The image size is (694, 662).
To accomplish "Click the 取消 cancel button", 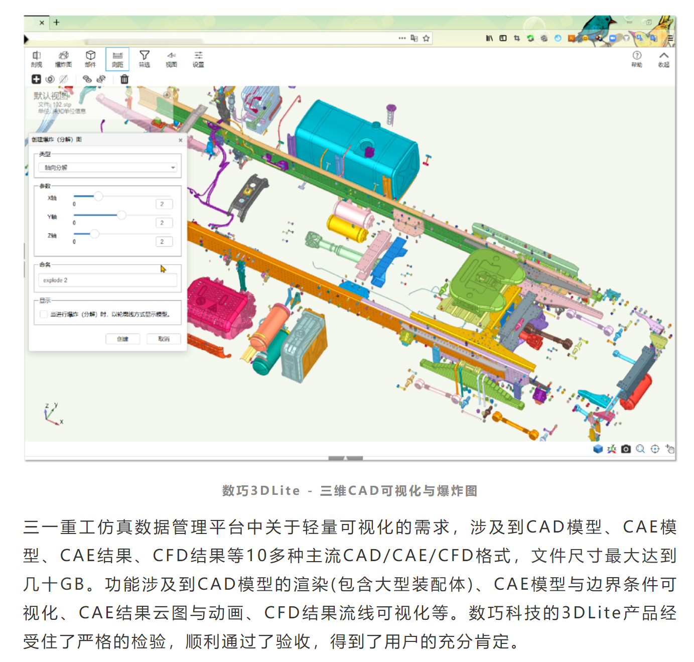I will coord(164,339).
